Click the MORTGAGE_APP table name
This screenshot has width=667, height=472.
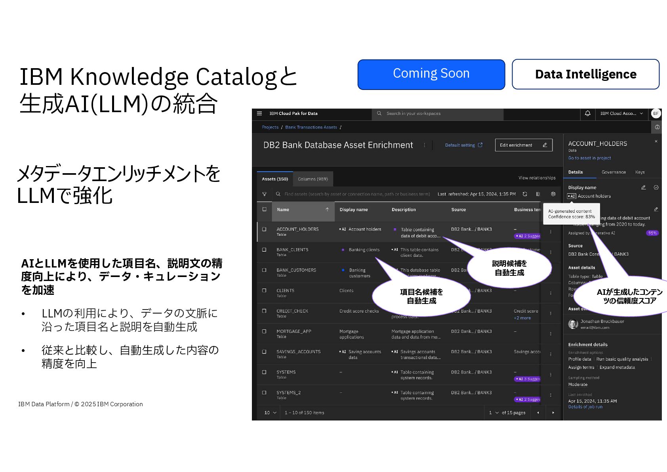pos(294,332)
